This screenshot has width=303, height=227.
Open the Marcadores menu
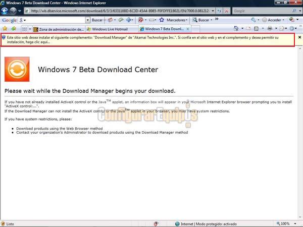coord(177,20)
